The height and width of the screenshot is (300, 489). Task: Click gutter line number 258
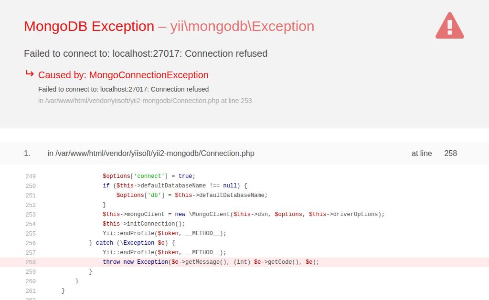(x=31, y=262)
